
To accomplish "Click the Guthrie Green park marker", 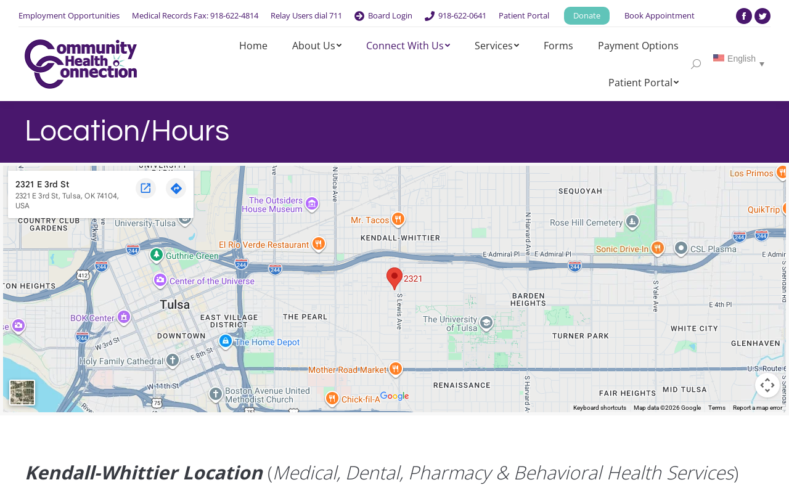I will coord(157,255).
